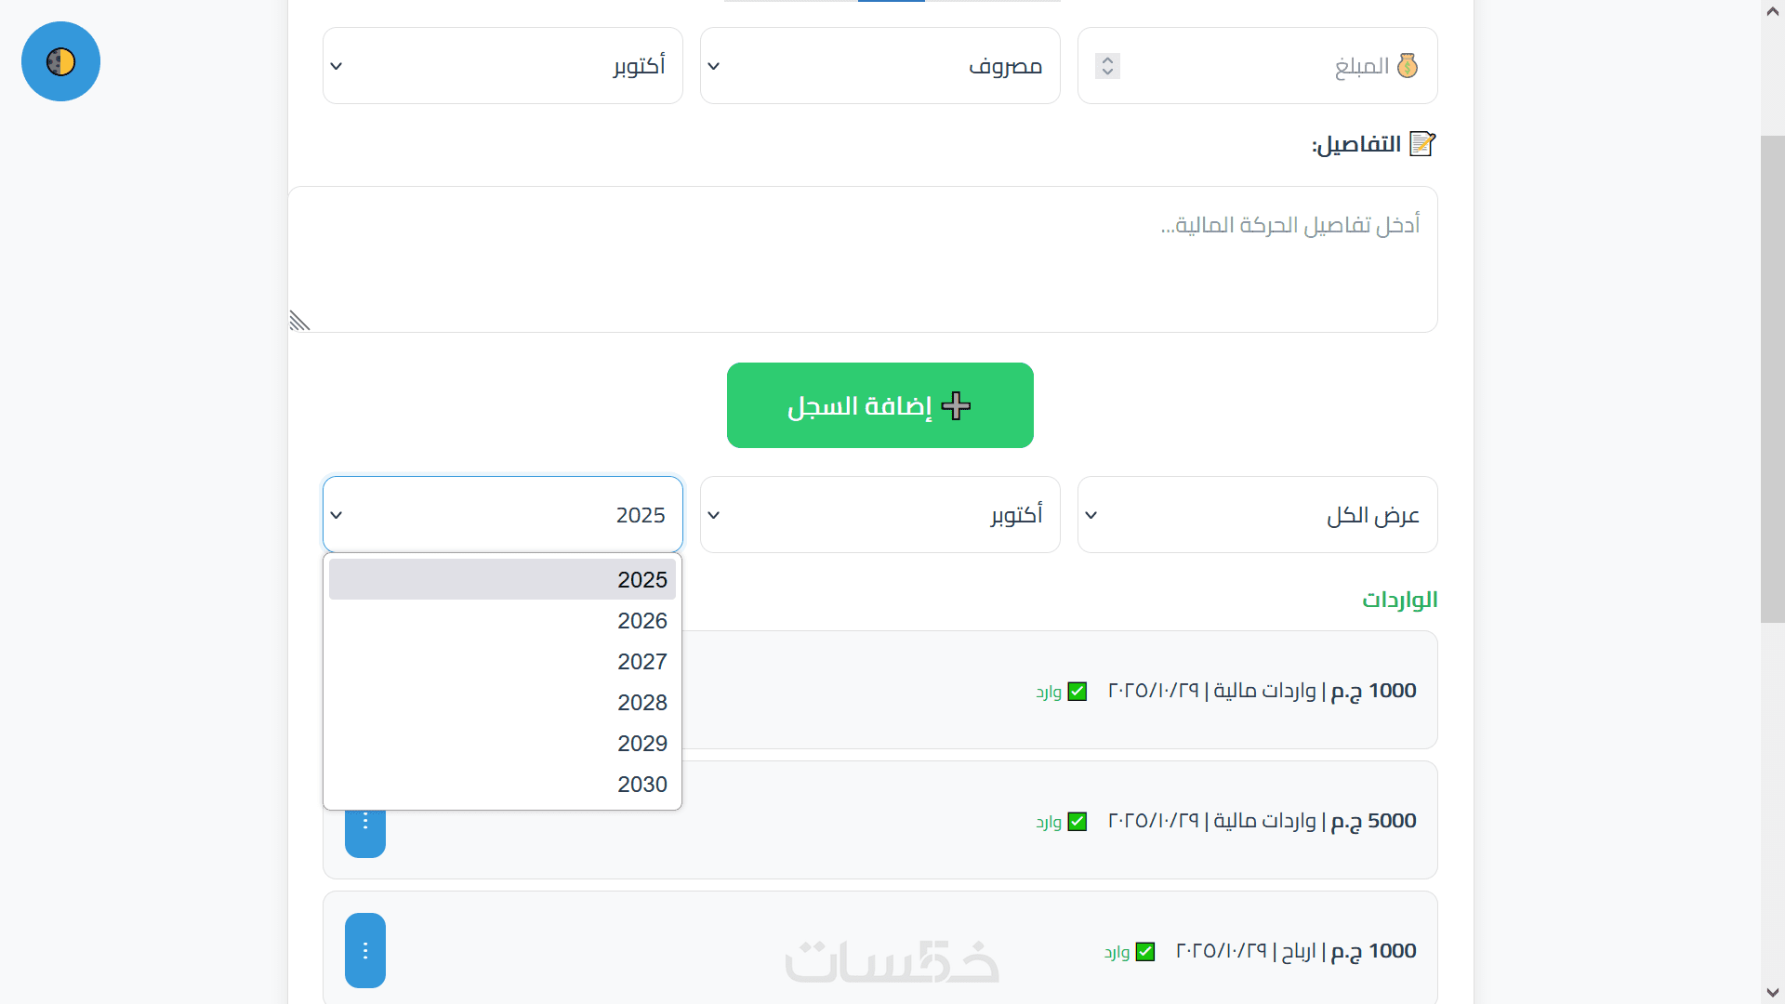Click the amount field stepper arrows
Viewport: 1785px width, 1004px height.
coord(1107,66)
